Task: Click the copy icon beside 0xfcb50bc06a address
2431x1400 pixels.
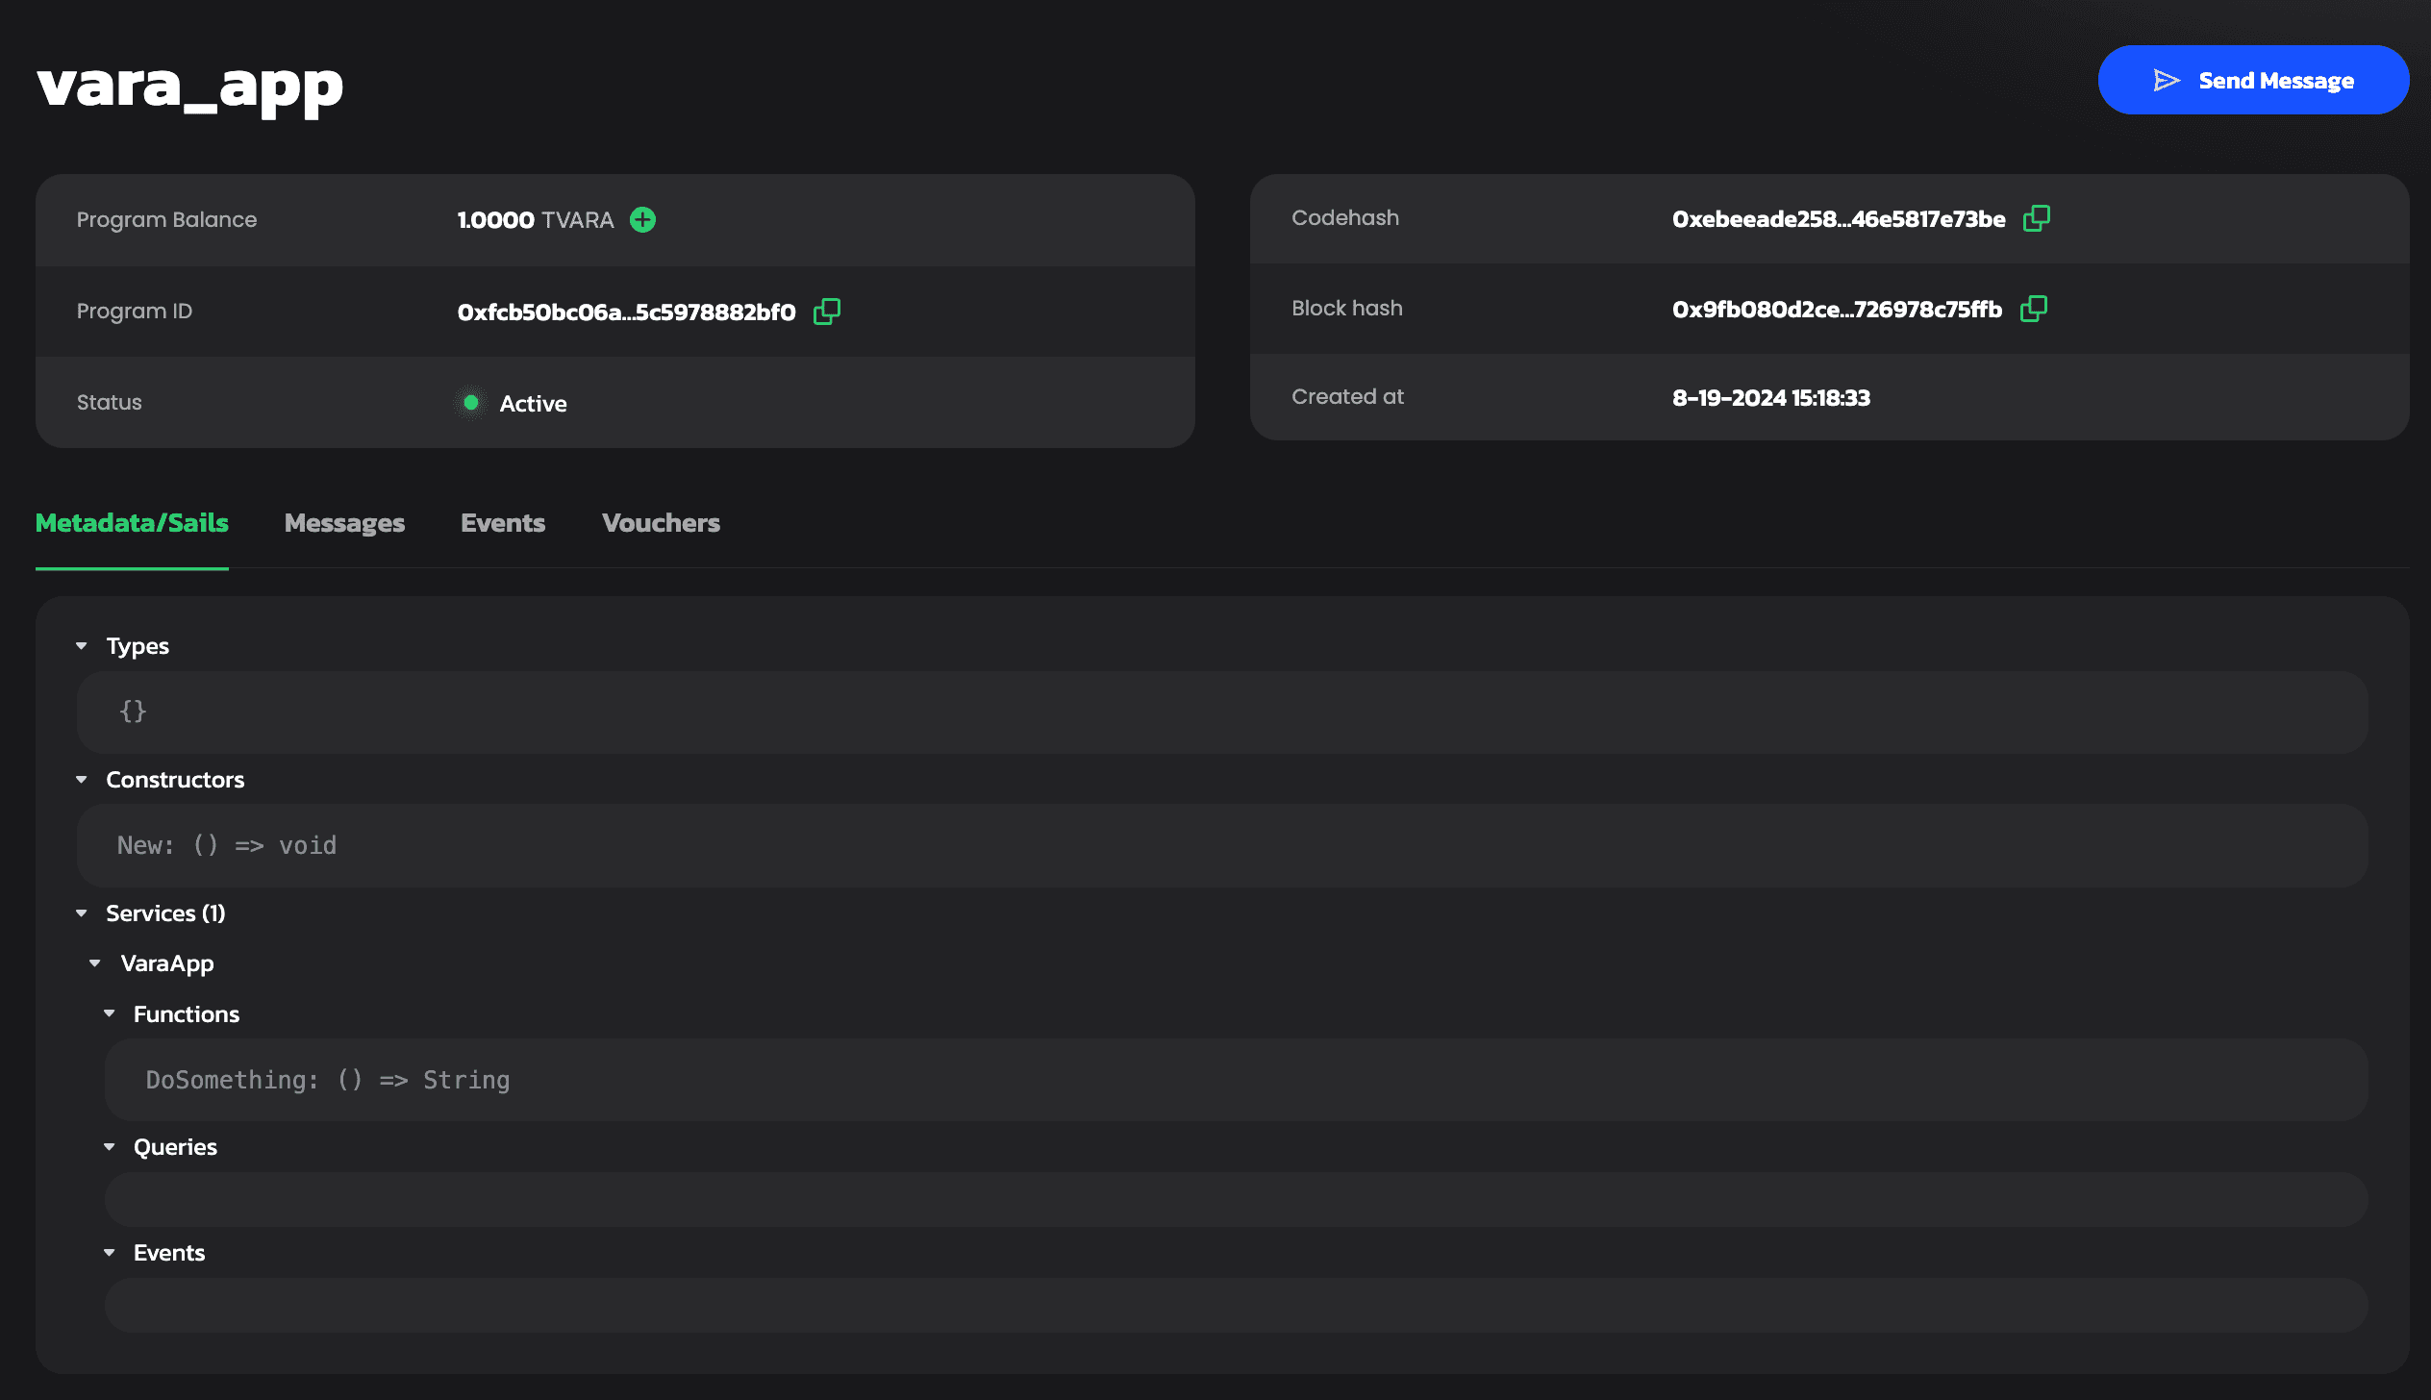Action: tap(825, 311)
